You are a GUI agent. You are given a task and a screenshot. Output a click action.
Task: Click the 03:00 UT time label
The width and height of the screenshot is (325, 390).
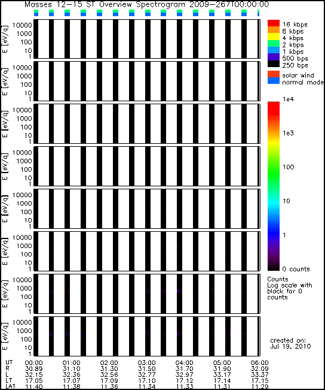point(146,363)
